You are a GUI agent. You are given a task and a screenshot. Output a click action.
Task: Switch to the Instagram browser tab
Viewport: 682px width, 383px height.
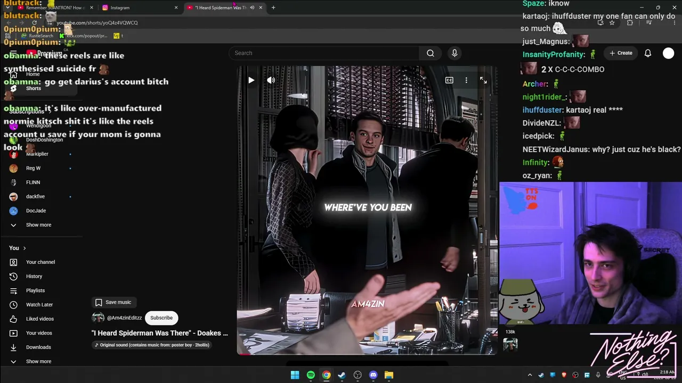(x=140, y=7)
